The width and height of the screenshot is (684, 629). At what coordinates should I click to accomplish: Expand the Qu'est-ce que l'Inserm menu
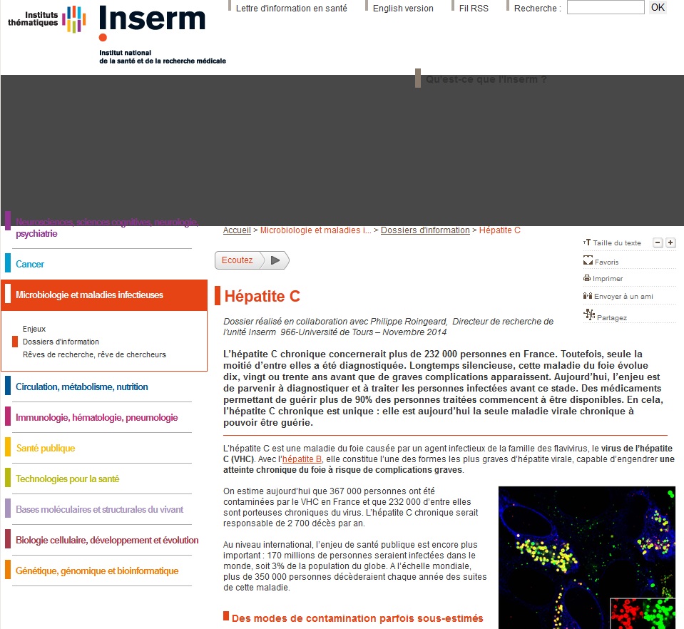click(486, 79)
